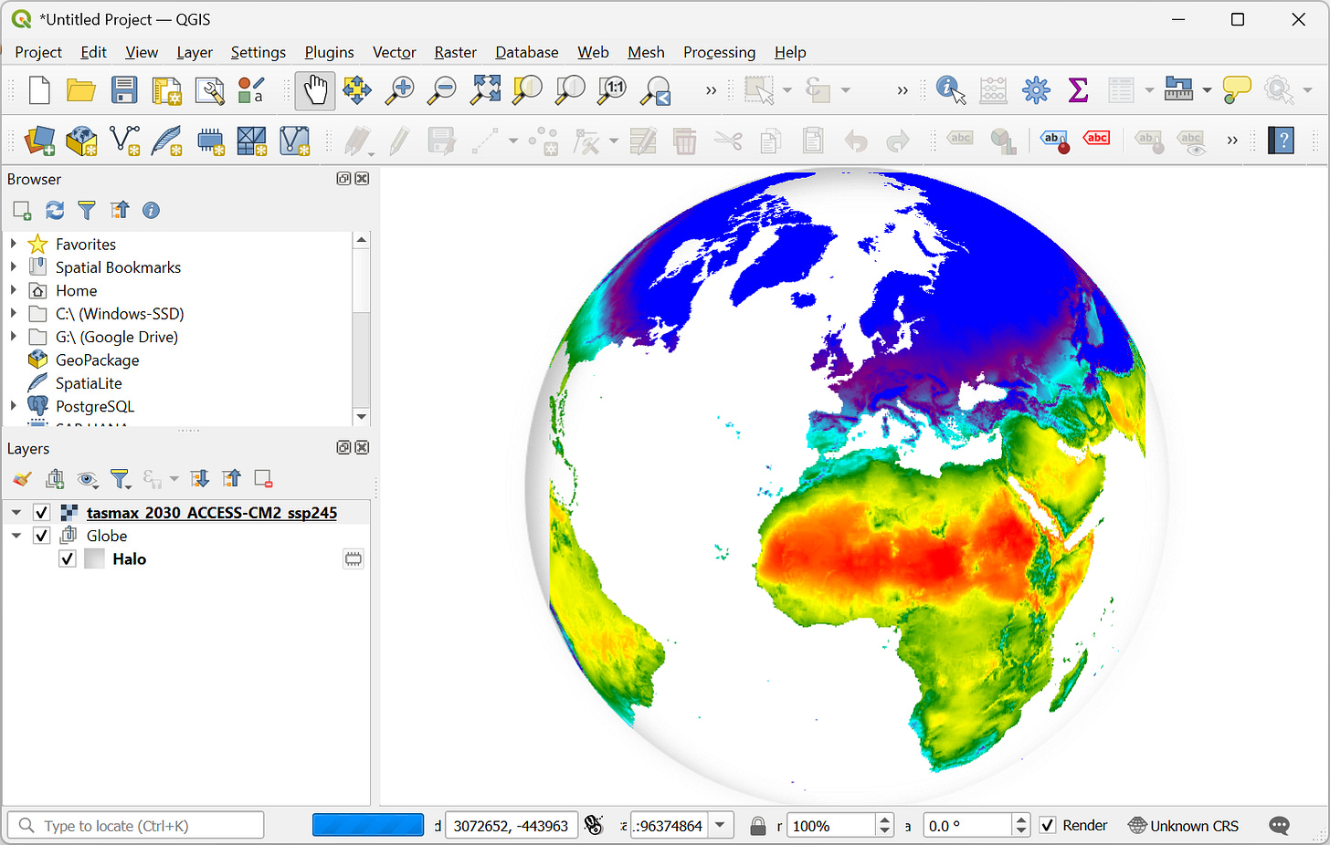1330x845 pixels.
Task: Open the Processing menu
Action: click(719, 52)
